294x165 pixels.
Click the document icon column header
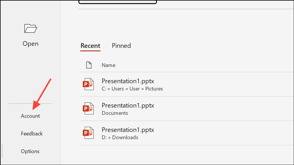click(x=89, y=65)
